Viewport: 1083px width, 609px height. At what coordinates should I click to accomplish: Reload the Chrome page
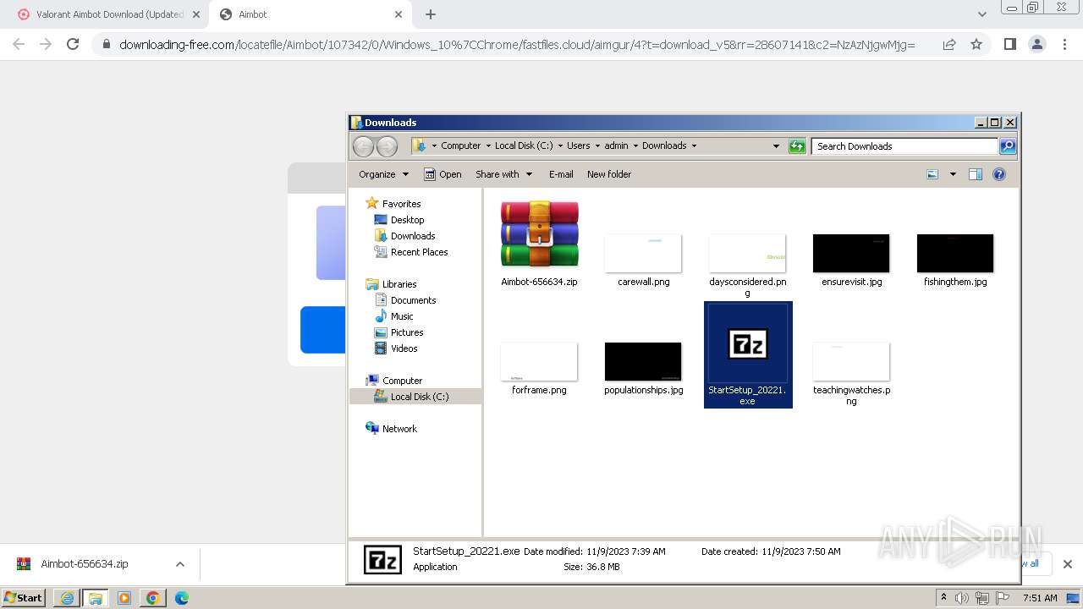click(73, 44)
